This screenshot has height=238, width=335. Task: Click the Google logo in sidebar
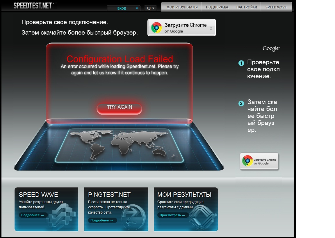tap(271, 49)
